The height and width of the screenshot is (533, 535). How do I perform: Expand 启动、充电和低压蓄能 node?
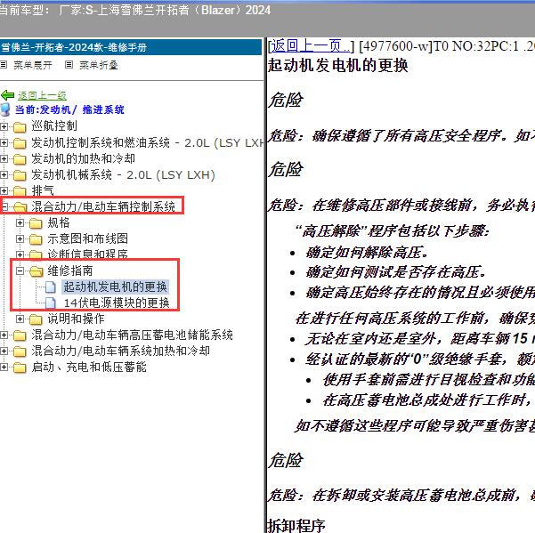click(4, 367)
